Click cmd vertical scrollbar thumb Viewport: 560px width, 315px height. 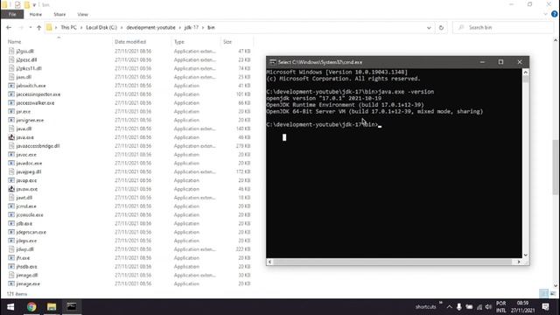click(525, 79)
